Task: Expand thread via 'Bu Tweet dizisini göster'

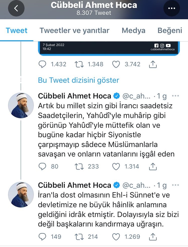Action: [x=78, y=80]
